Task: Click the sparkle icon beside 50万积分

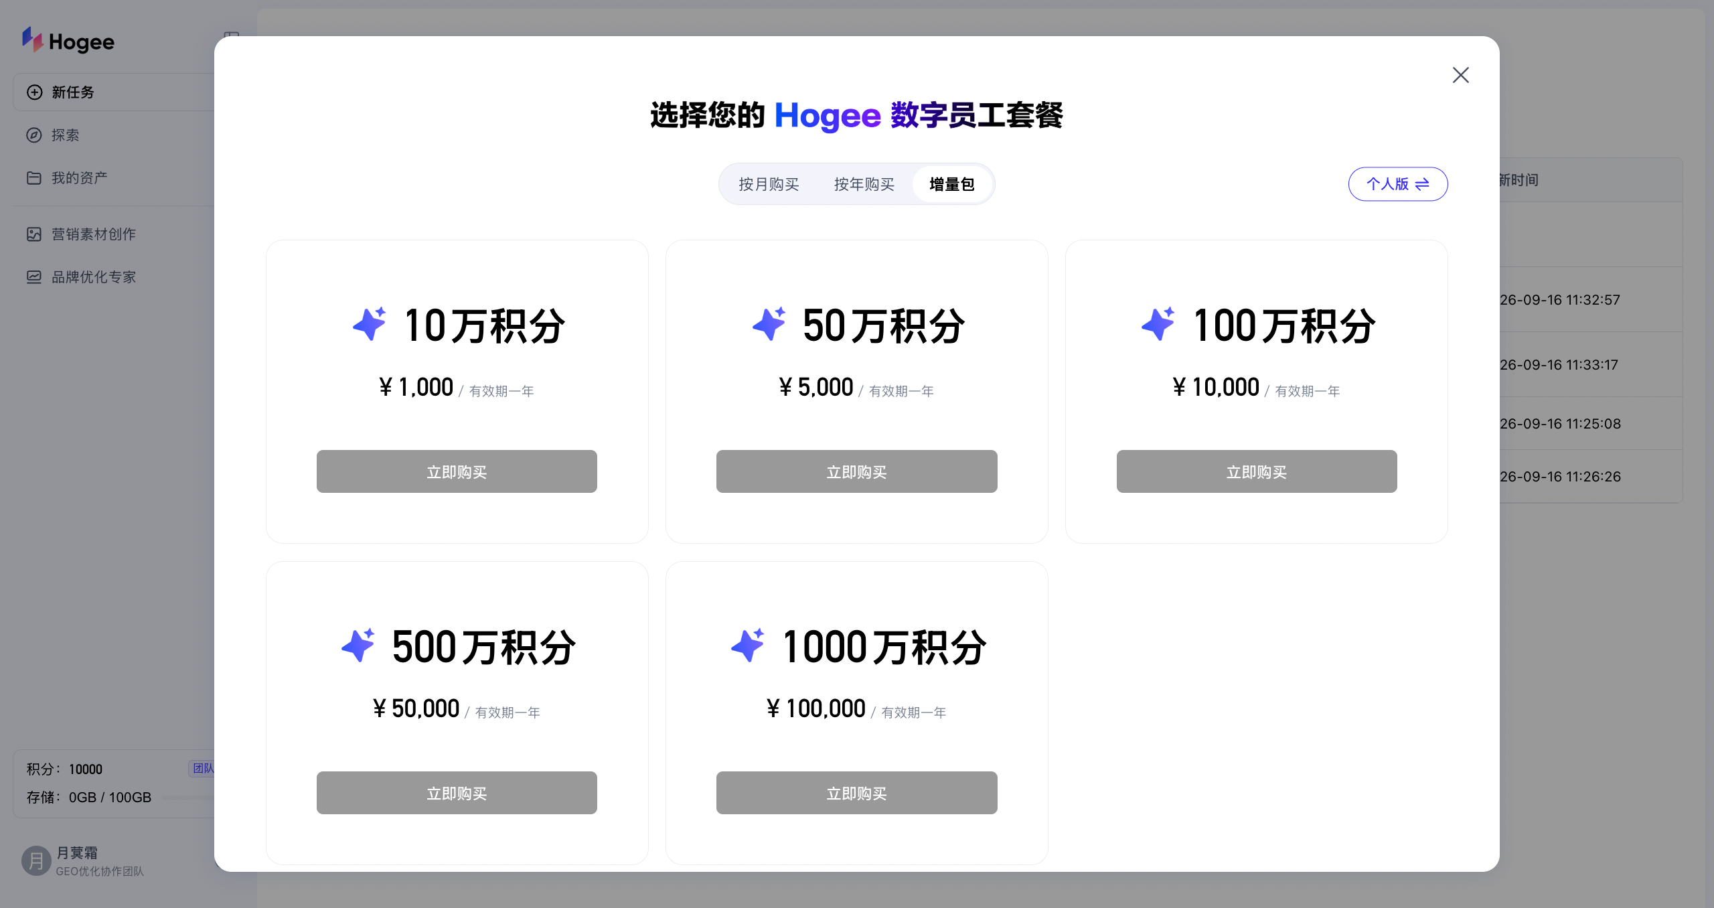Action: coord(769,324)
